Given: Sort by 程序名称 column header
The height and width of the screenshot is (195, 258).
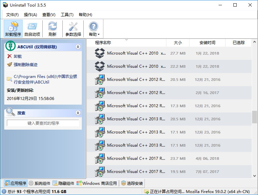Looking at the screenshot, I should click(x=126, y=43).
